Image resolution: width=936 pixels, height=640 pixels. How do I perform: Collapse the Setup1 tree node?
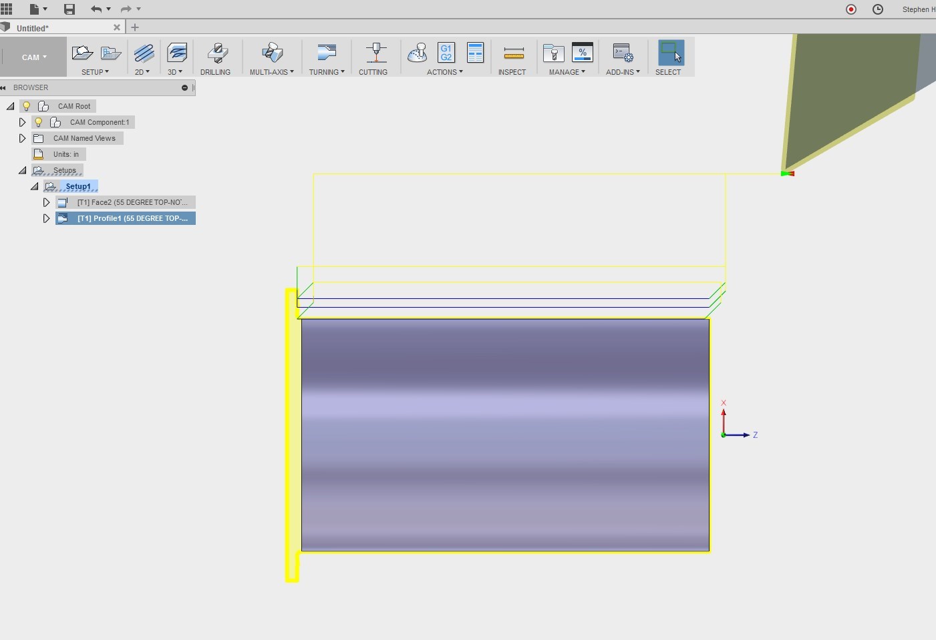click(x=34, y=186)
